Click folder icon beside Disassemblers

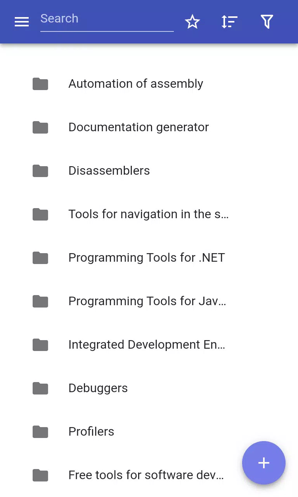40,171
